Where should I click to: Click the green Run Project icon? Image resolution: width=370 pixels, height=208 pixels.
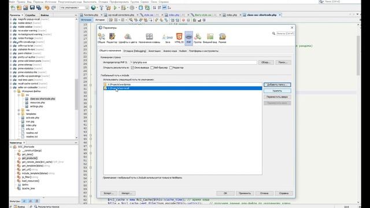[x=115, y=8]
